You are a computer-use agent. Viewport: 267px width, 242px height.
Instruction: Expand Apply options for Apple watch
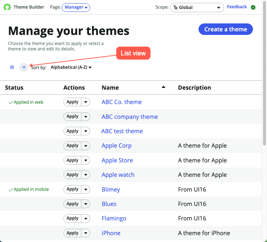[86, 175]
